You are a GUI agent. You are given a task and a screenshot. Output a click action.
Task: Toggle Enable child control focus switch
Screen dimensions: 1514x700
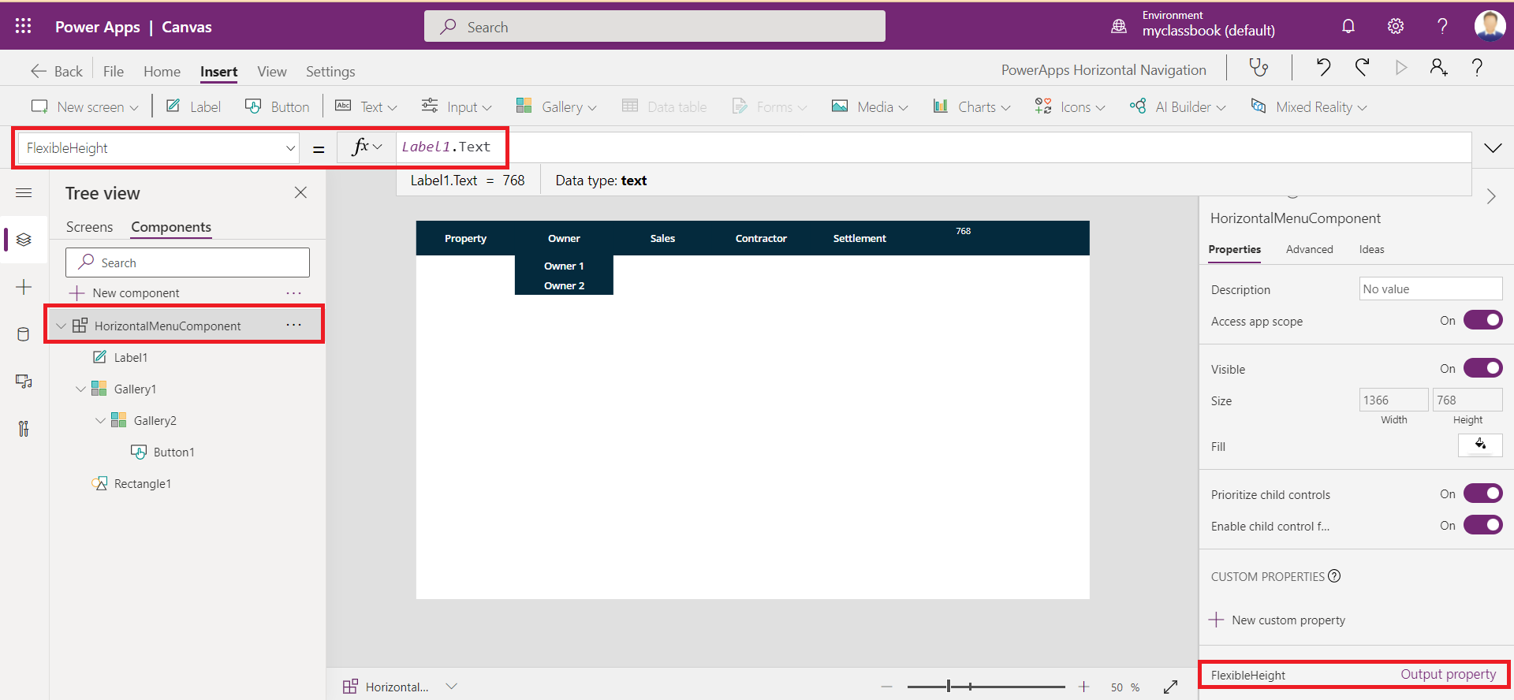1482,525
